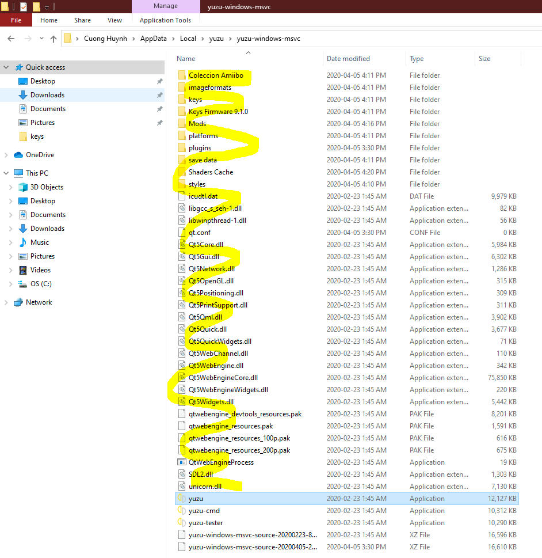The height and width of the screenshot is (558, 542).
Task: Click Cuong Huynh in address path
Action: click(x=105, y=39)
